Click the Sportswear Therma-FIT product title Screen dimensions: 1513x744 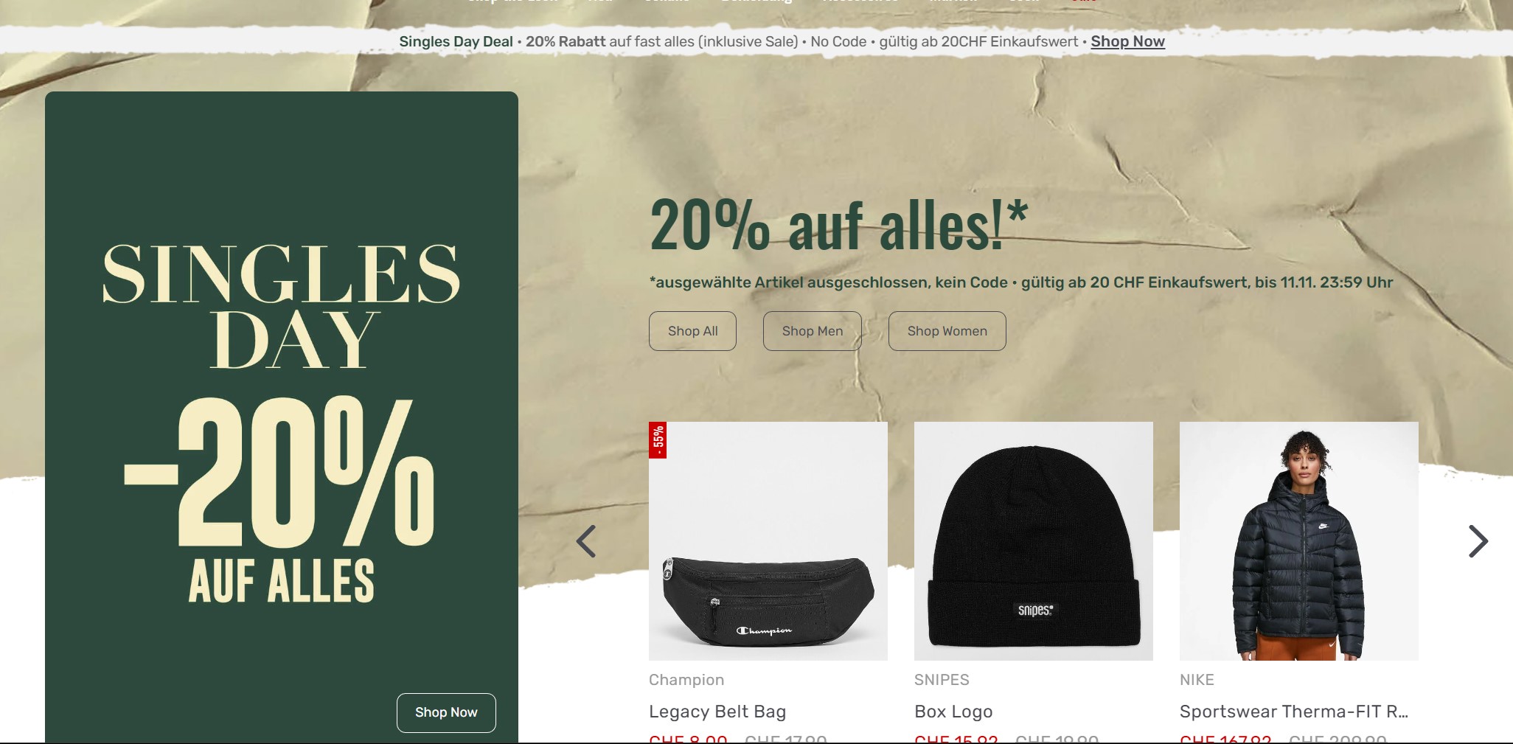tap(1294, 712)
